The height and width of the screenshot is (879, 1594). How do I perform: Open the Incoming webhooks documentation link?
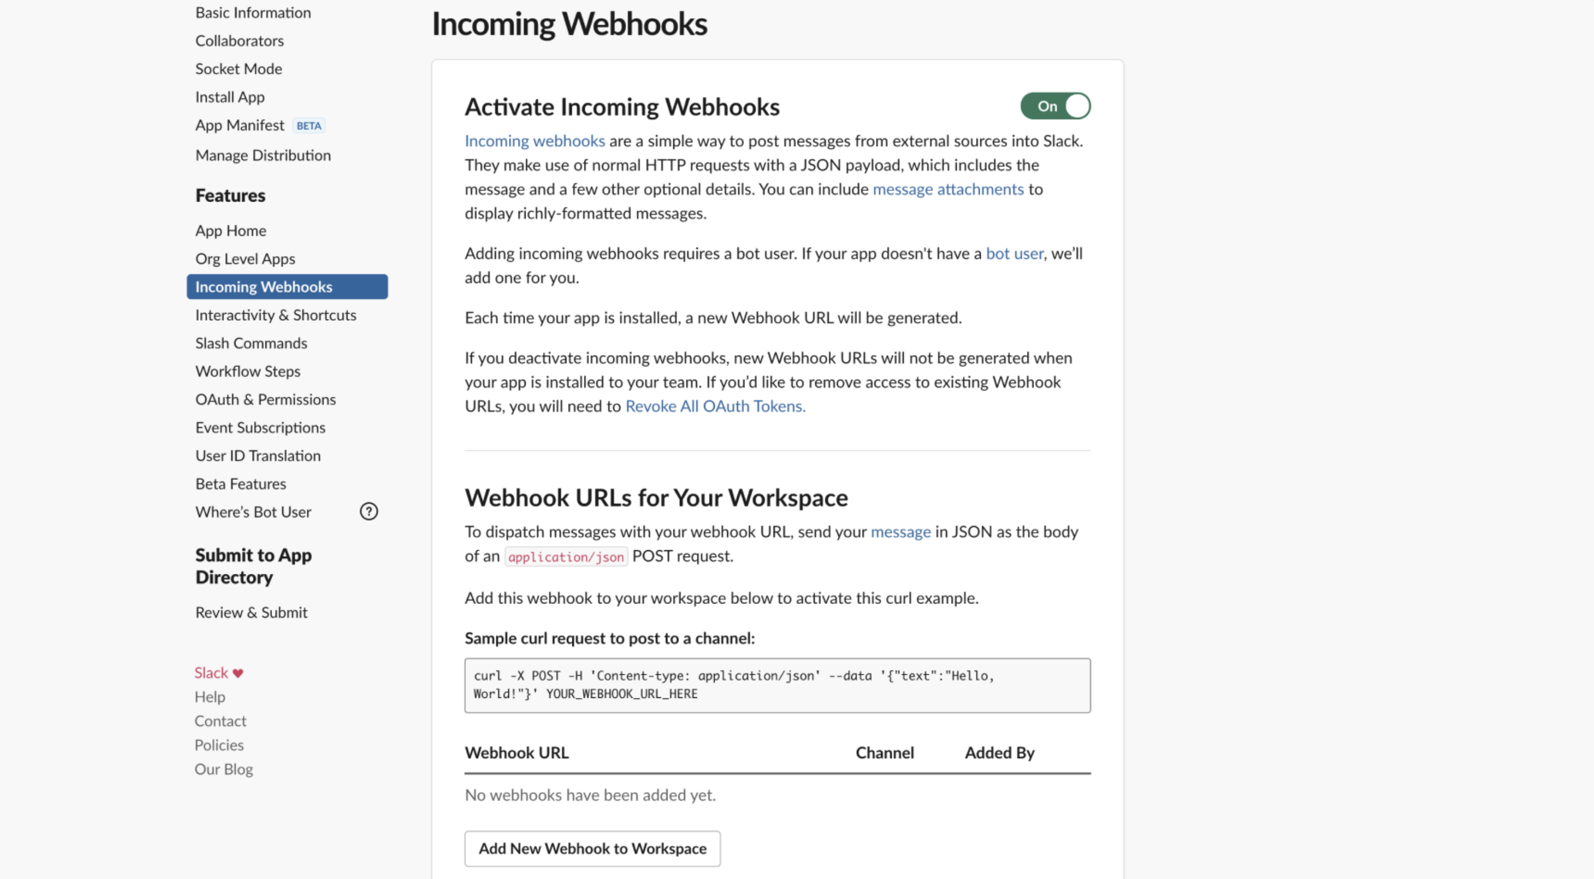click(535, 140)
